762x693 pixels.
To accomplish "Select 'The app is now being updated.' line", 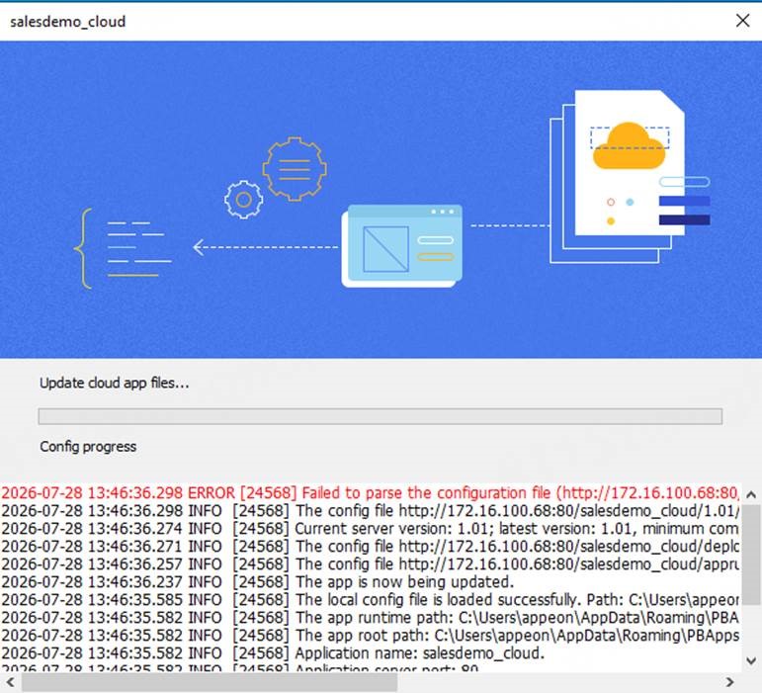I will click(x=258, y=582).
